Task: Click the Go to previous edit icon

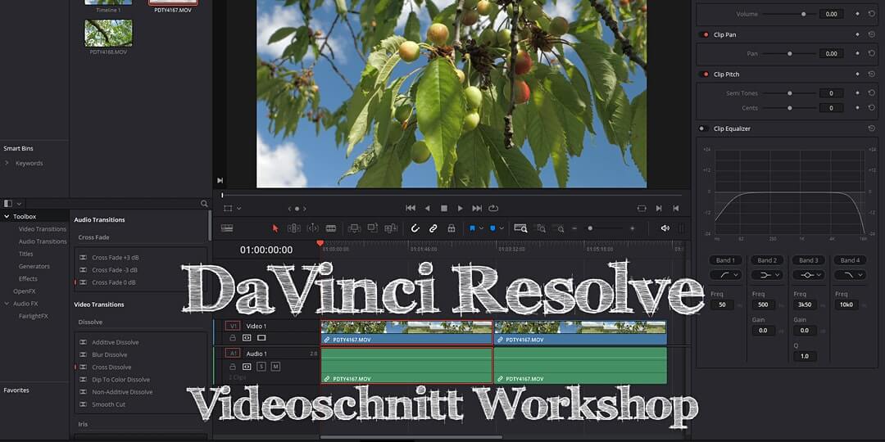Action: (x=675, y=208)
